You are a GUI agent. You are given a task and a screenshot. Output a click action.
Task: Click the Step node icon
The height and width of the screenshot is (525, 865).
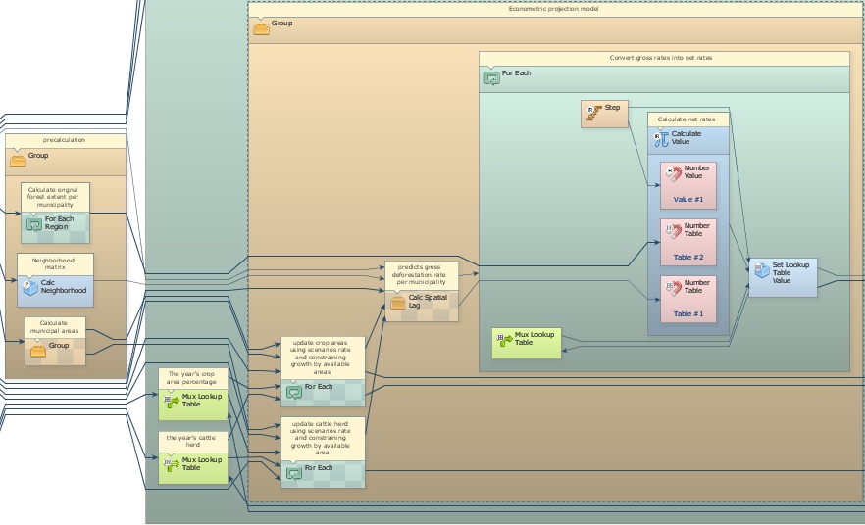point(593,113)
